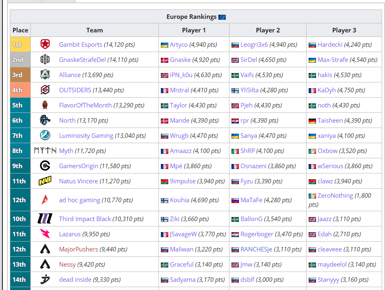Open iPN_k0u player profile

point(181,75)
